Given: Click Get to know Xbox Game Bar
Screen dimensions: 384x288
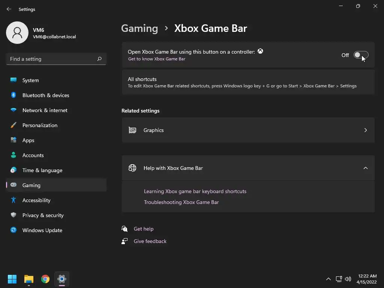Looking at the screenshot, I should coord(156,59).
